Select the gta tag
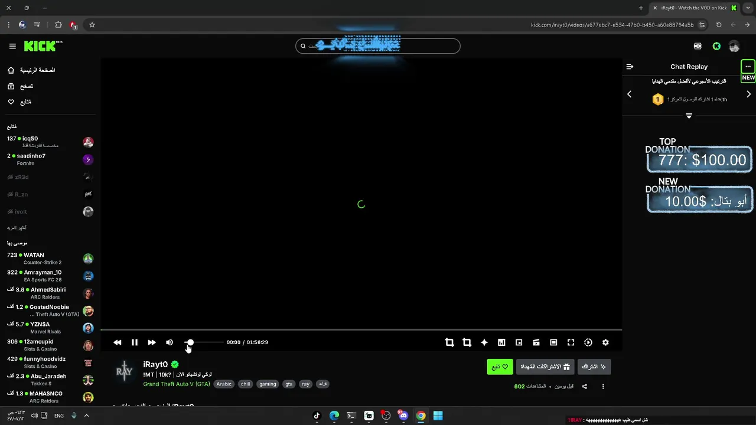Viewport: 756px width, 425px height. click(289, 384)
